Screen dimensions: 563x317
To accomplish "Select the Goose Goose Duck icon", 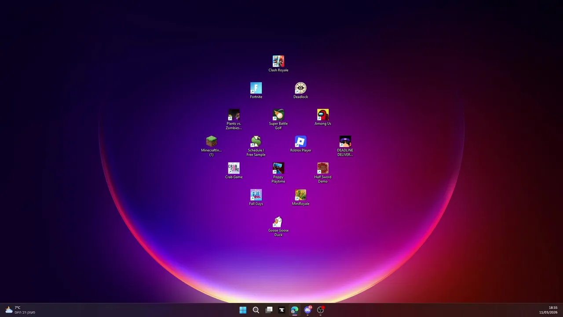I will pyautogui.click(x=278, y=227).
